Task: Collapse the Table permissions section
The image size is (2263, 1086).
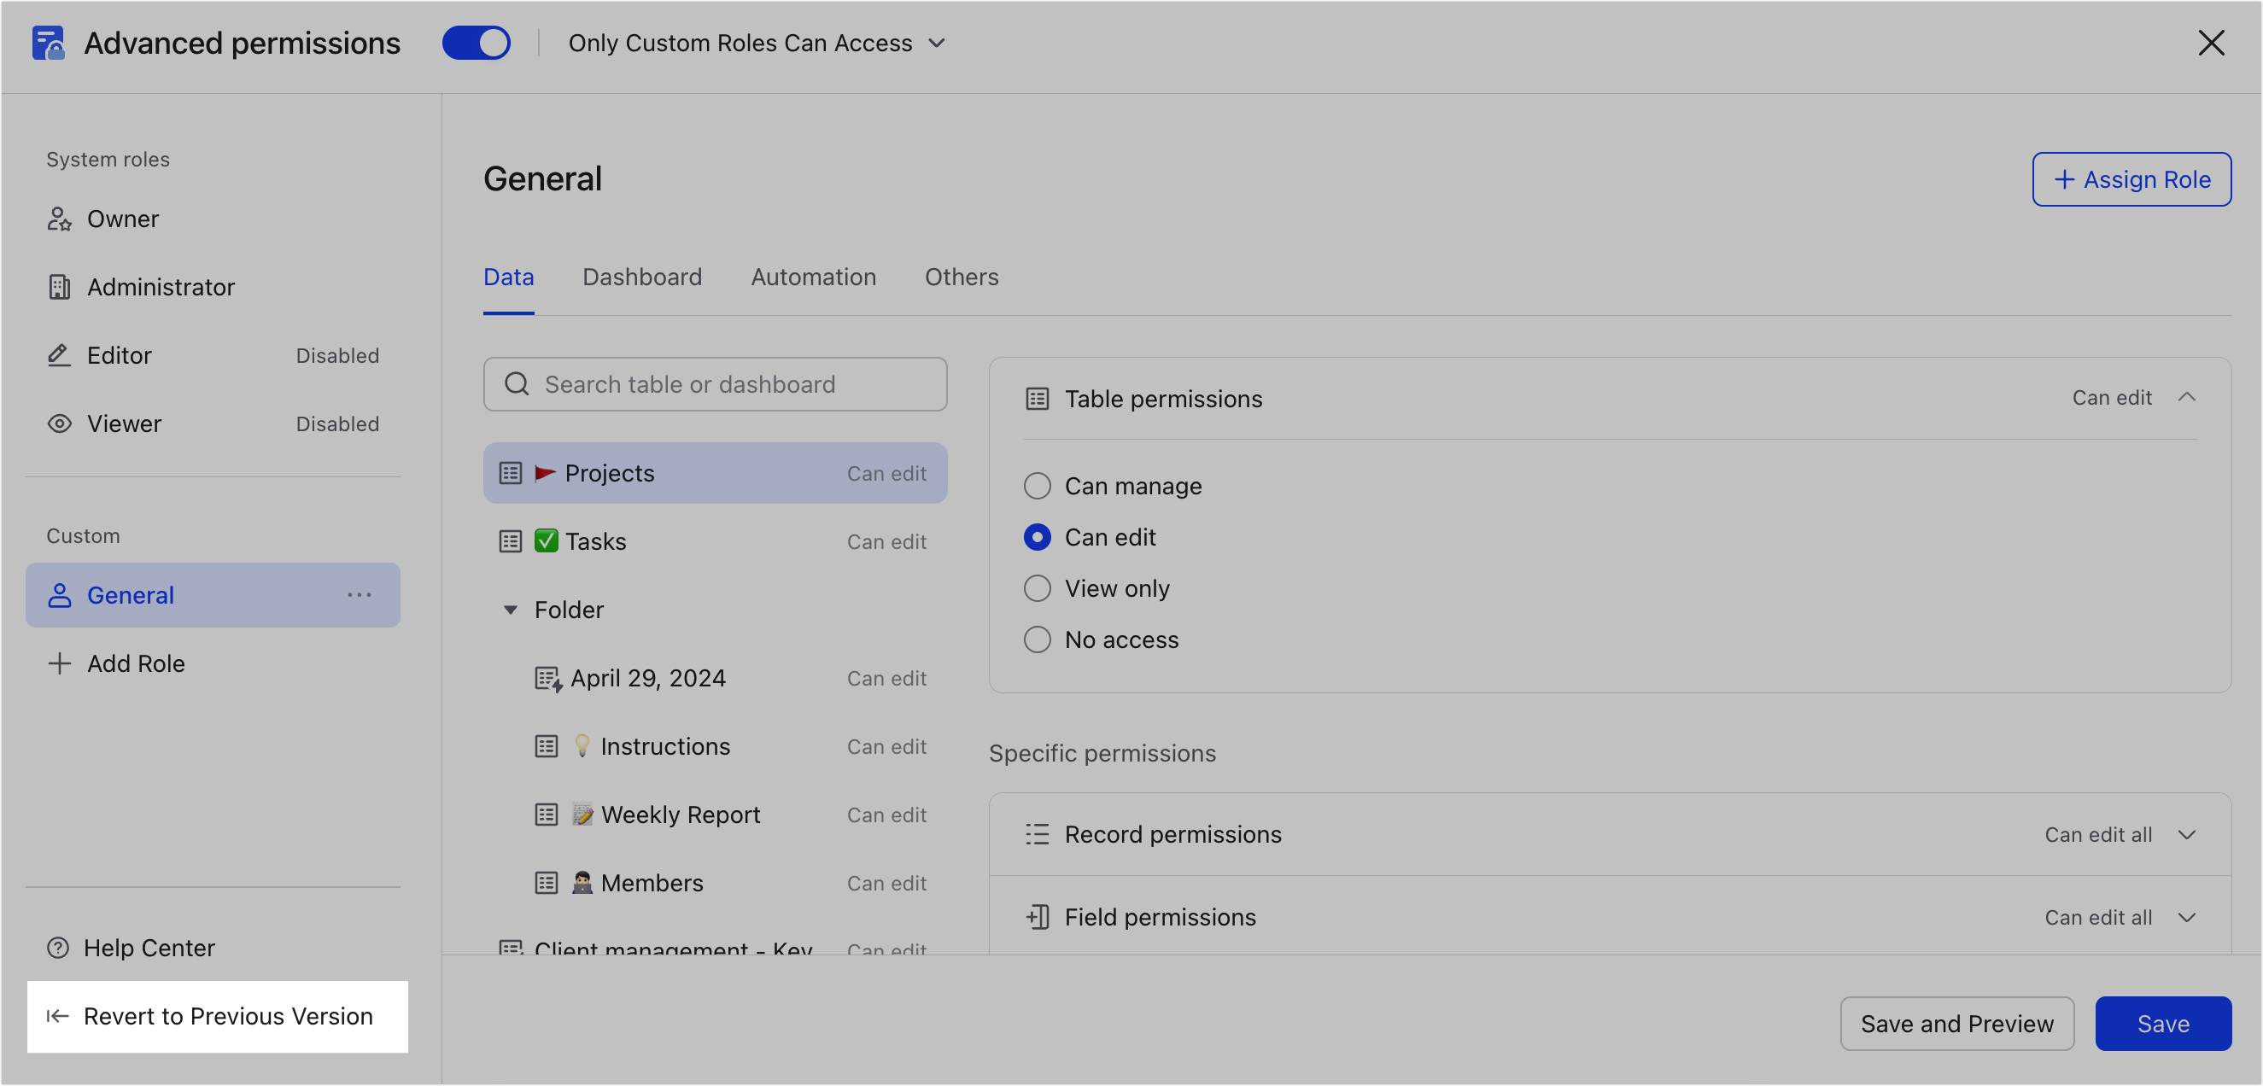Action: tap(2187, 397)
